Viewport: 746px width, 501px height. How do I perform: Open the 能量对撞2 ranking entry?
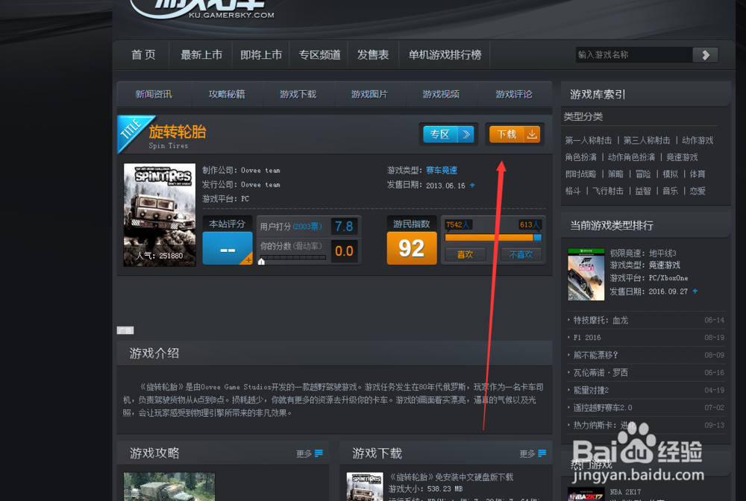pos(591,390)
